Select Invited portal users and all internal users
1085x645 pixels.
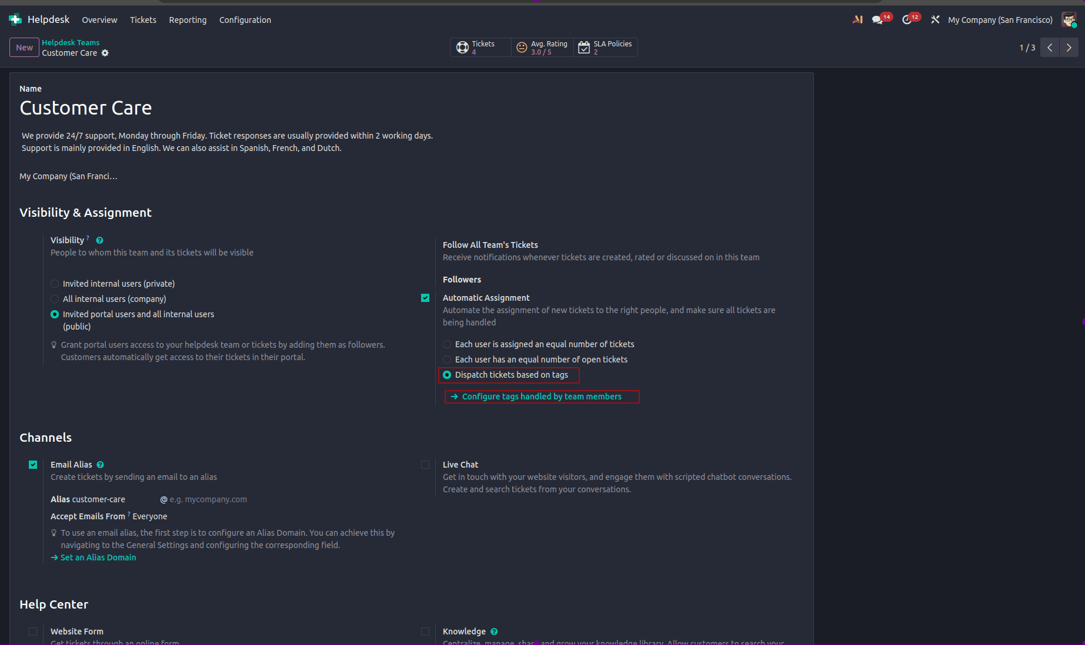55,314
